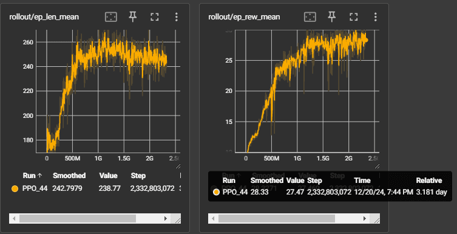
Task: Click the resize handle of ep_len_mean chart
Action: point(178,166)
